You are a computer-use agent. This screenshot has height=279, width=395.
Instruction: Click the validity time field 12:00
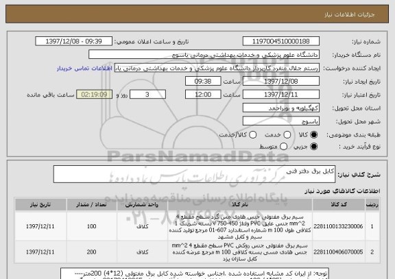click(203, 95)
